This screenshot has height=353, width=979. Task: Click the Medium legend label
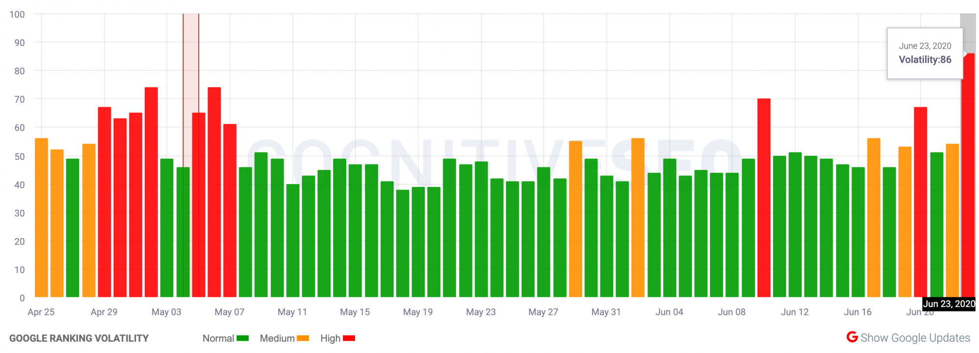pos(277,338)
